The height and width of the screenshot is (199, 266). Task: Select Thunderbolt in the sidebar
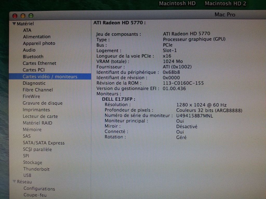36,169
